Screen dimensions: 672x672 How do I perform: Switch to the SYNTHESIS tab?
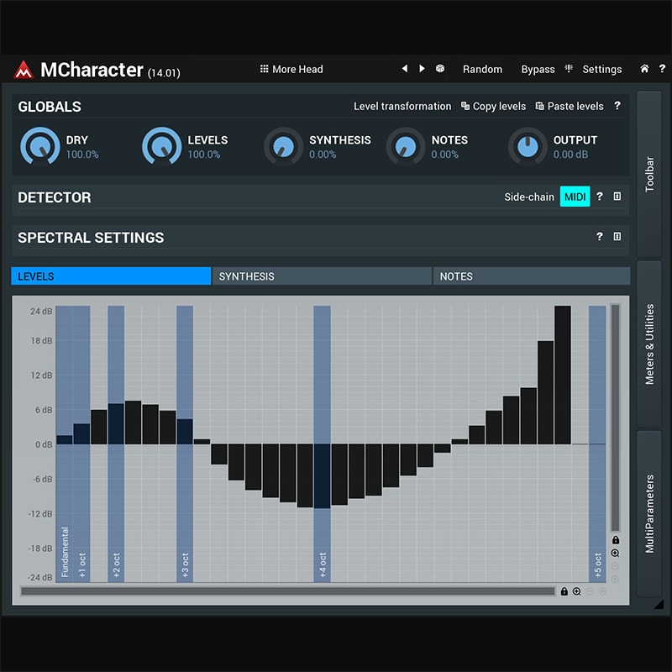tap(323, 276)
